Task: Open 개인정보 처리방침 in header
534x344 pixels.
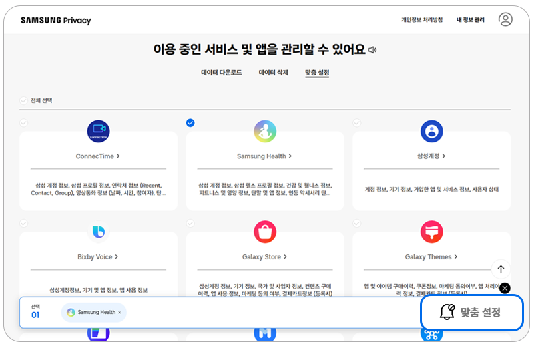Action: point(422,20)
